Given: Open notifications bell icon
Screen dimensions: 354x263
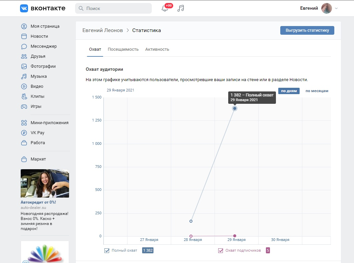Looking at the screenshot, I should click(165, 8).
